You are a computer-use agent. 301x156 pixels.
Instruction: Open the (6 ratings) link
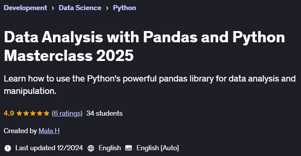click(x=67, y=113)
